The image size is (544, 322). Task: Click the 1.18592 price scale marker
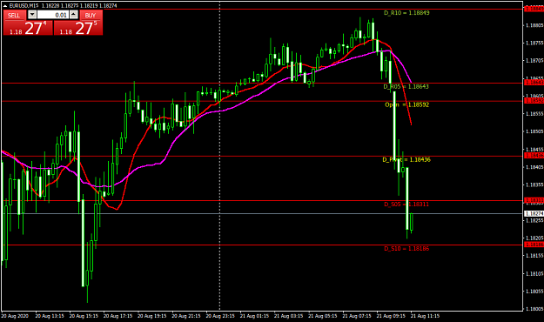coord(534,101)
